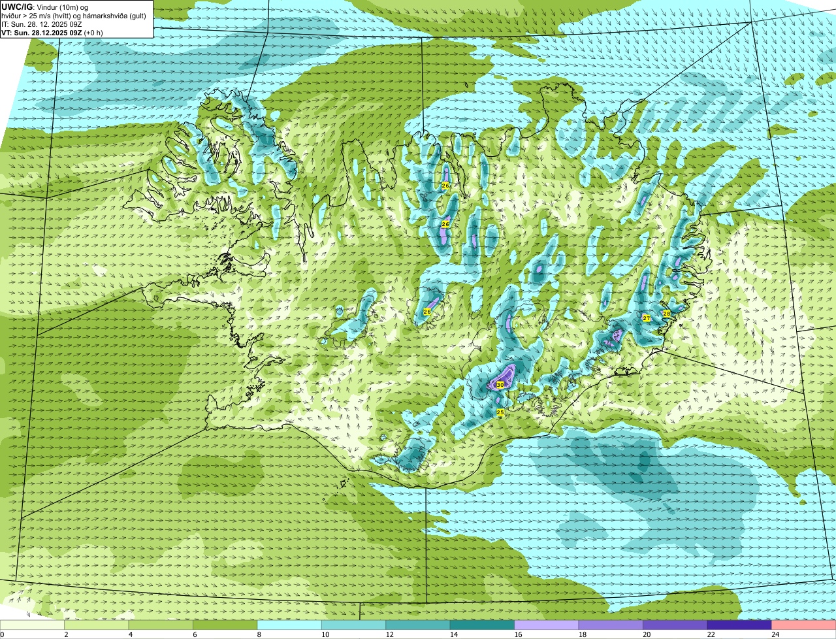Select the 'VT: Sun. 28.12.2025 09Z (+0 h)' line
The image size is (836, 639).
(52, 32)
